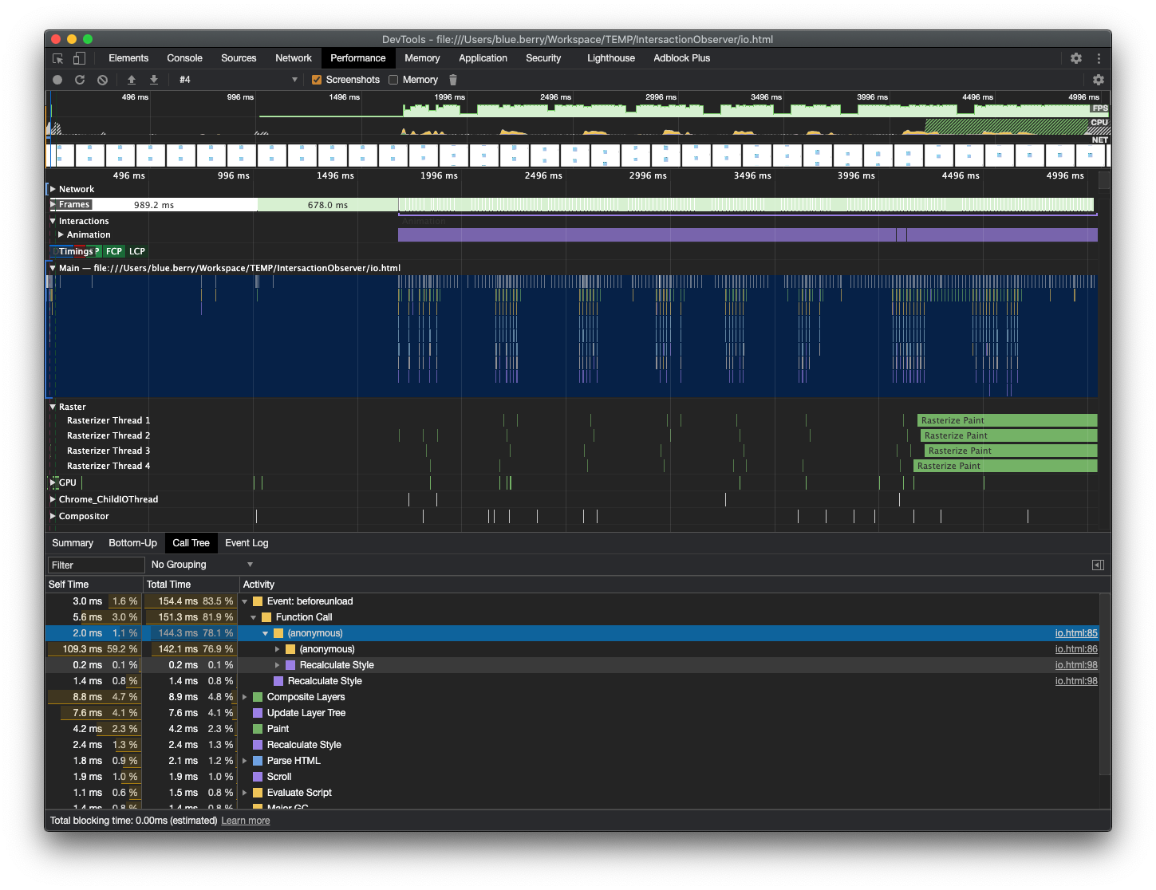Select the Paint activity row
Screen dimensions: 1156x890
point(573,729)
